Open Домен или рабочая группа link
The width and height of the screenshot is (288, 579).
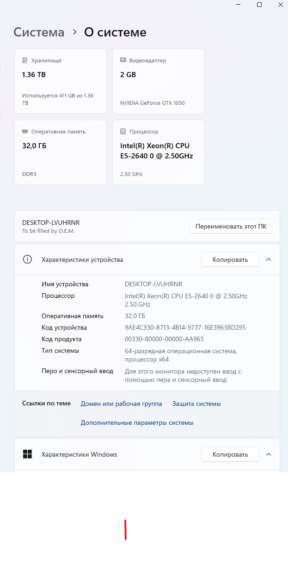click(121, 404)
